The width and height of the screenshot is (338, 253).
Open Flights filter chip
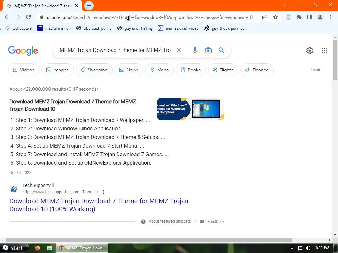(223, 70)
